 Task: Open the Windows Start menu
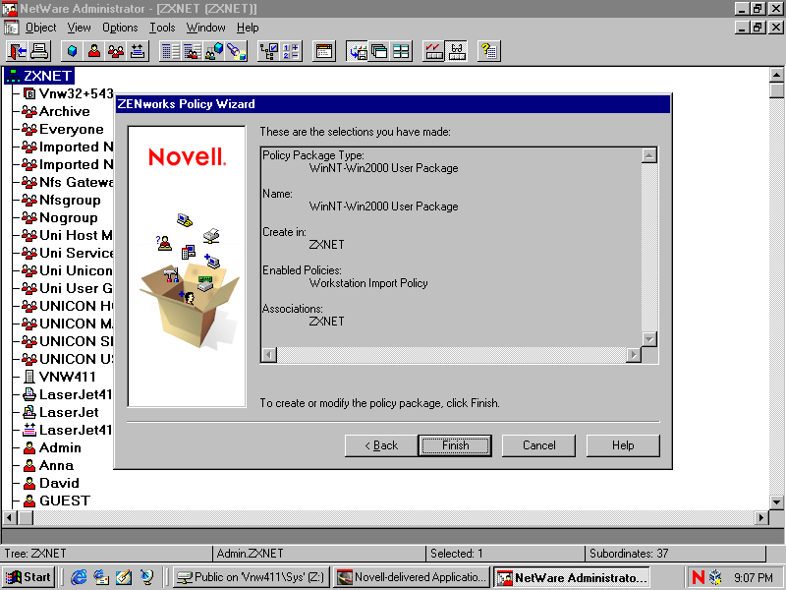(x=29, y=577)
